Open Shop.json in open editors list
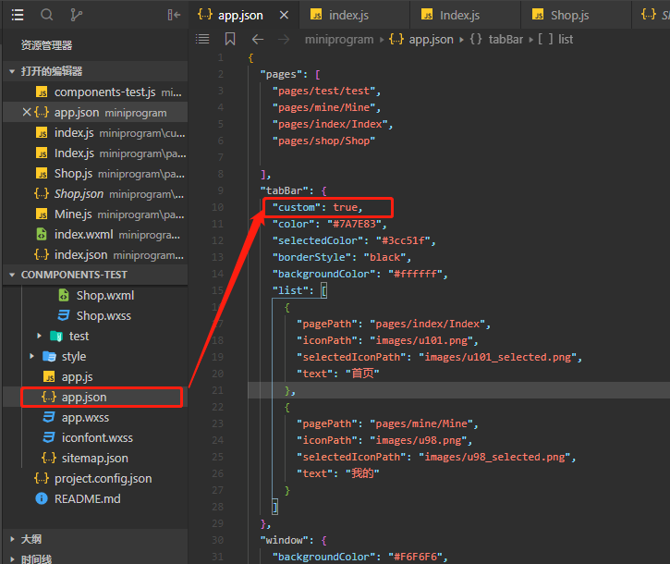The width and height of the screenshot is (670, 564). pyautogui.click(x=95, y=193)
